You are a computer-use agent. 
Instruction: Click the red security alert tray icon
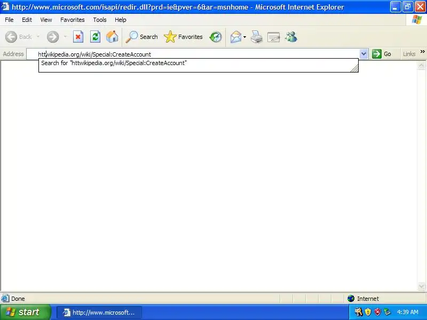pos(377,312)
